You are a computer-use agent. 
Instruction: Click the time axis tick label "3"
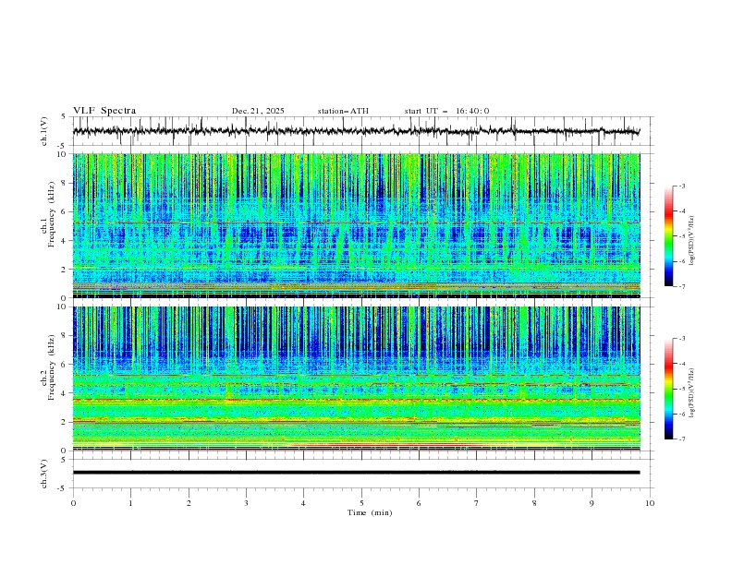coord(246,503)
